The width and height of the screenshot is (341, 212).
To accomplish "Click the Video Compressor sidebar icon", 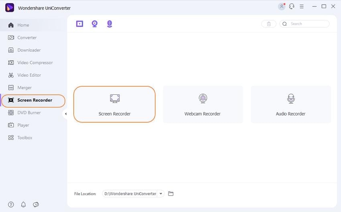I will [11, 63].
